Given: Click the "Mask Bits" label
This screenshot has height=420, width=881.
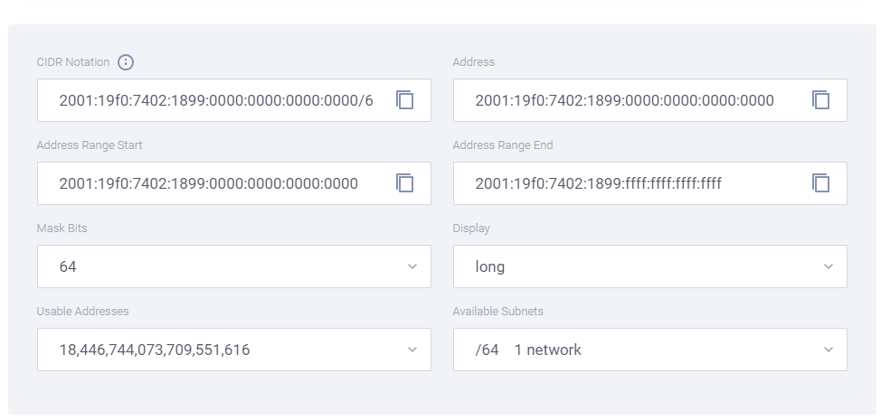Looking at the screenshot, I should point(62,229).
